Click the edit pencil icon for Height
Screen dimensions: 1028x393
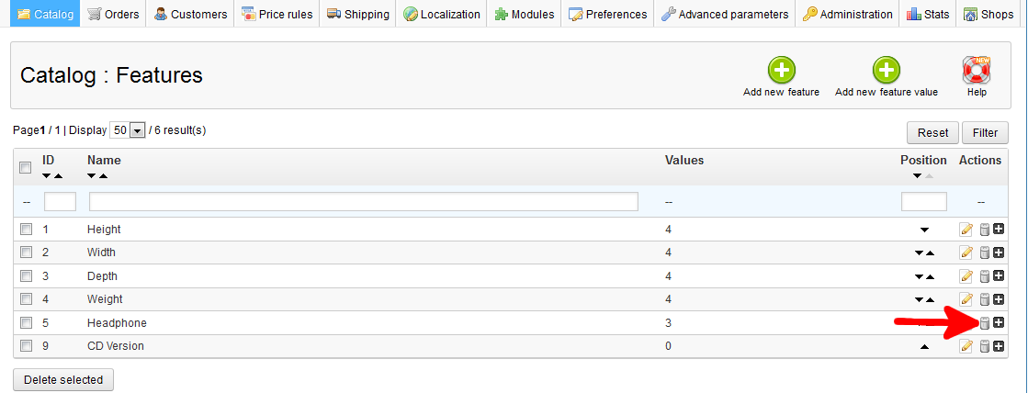[966, 230]
